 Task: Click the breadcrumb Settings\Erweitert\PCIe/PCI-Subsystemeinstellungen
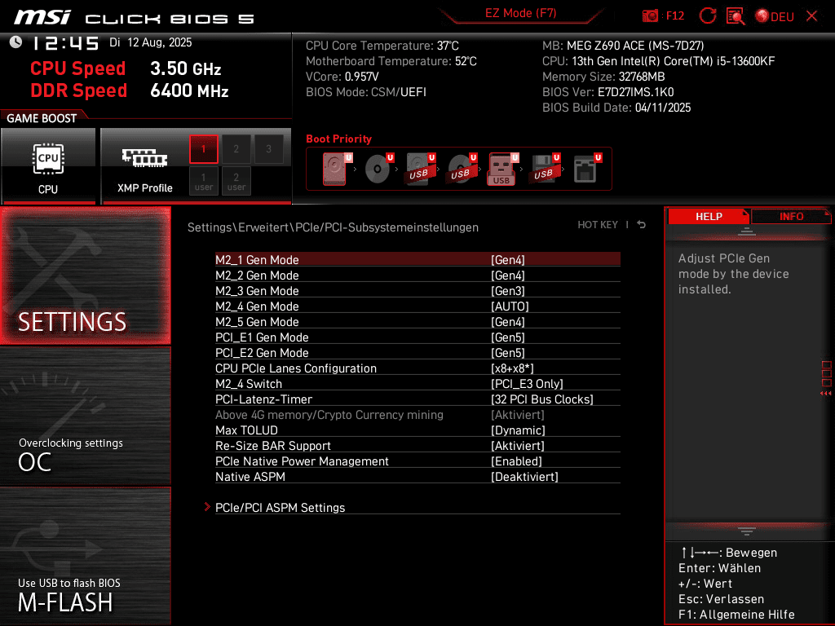pyautogui.click(x=333, y=227)
